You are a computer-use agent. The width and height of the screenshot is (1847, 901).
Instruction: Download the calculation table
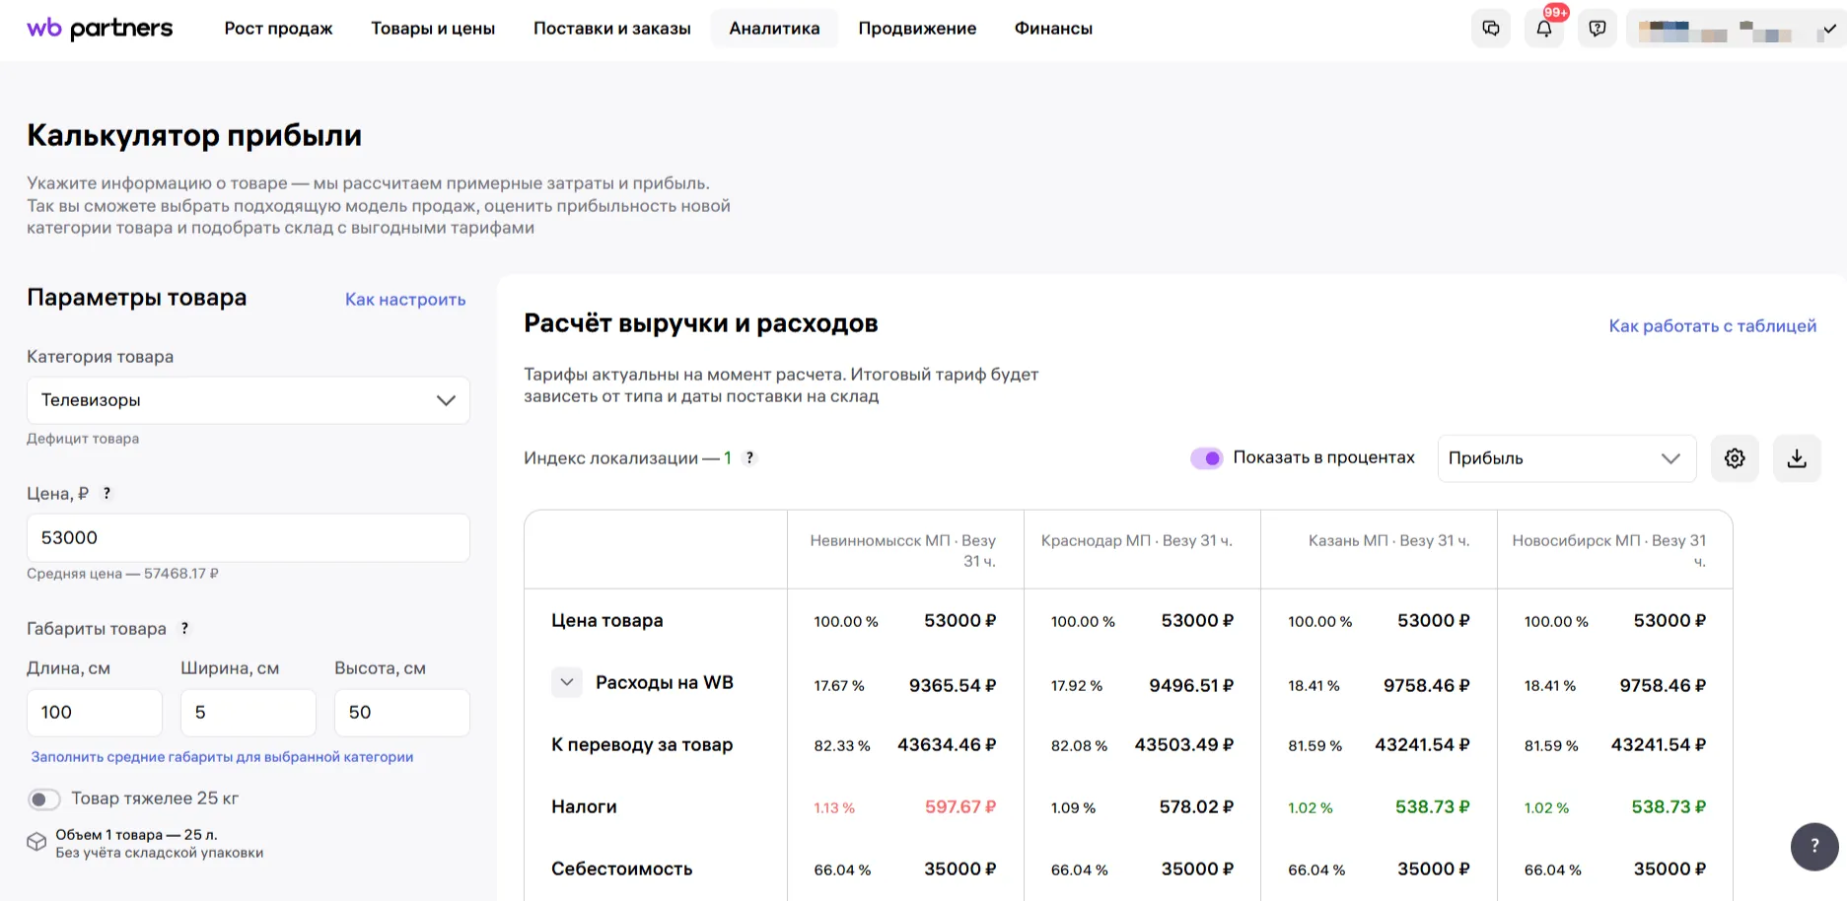click(1796, 458)
